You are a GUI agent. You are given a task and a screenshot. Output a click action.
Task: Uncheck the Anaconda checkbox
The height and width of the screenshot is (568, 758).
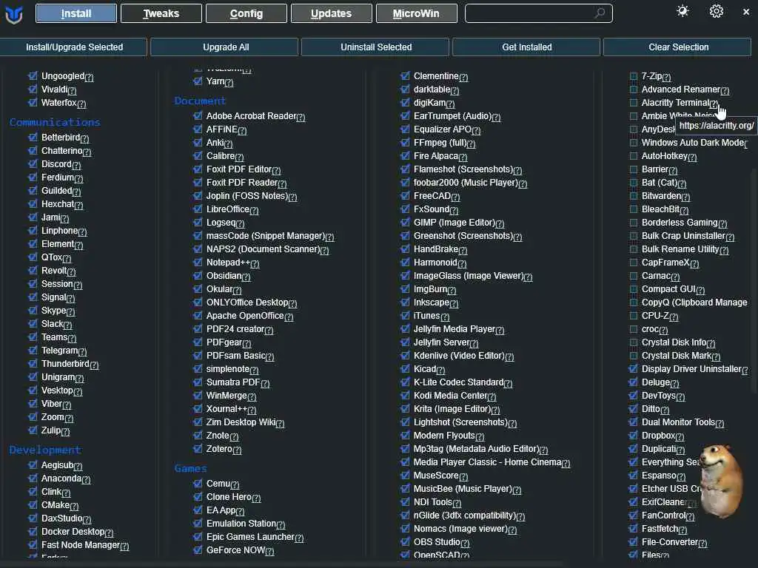33,479
